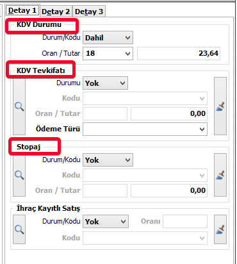Open the Stopaj Durum/Kodu dropdown
Viewport: 237px width, 264px height.
click(x=108, y=160)
